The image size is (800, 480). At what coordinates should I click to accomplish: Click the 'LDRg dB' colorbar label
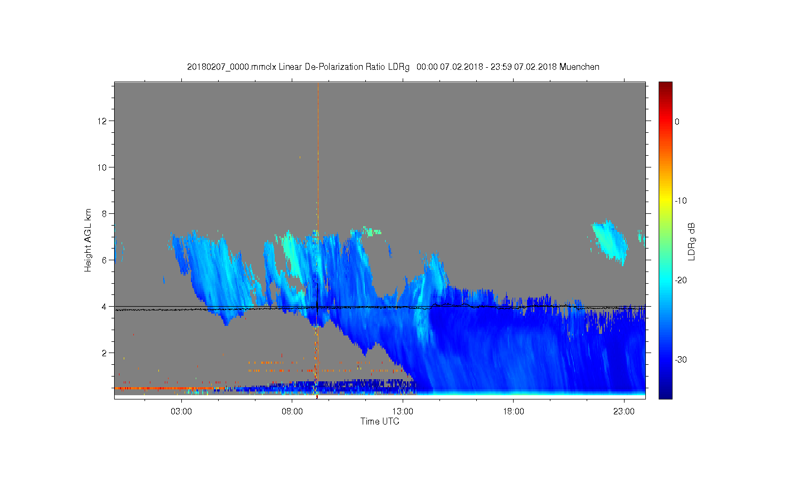coord(692,241)
